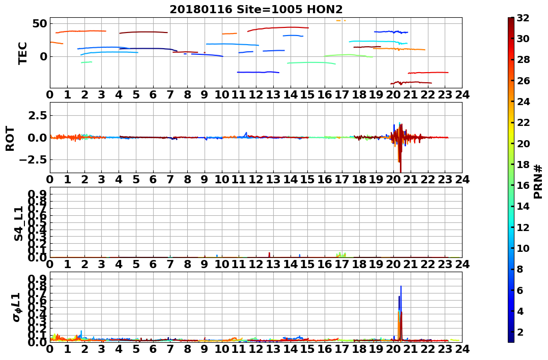Click the green TEC trace between hours 14-16
The image size is (548, 360).
pos(311,63)
